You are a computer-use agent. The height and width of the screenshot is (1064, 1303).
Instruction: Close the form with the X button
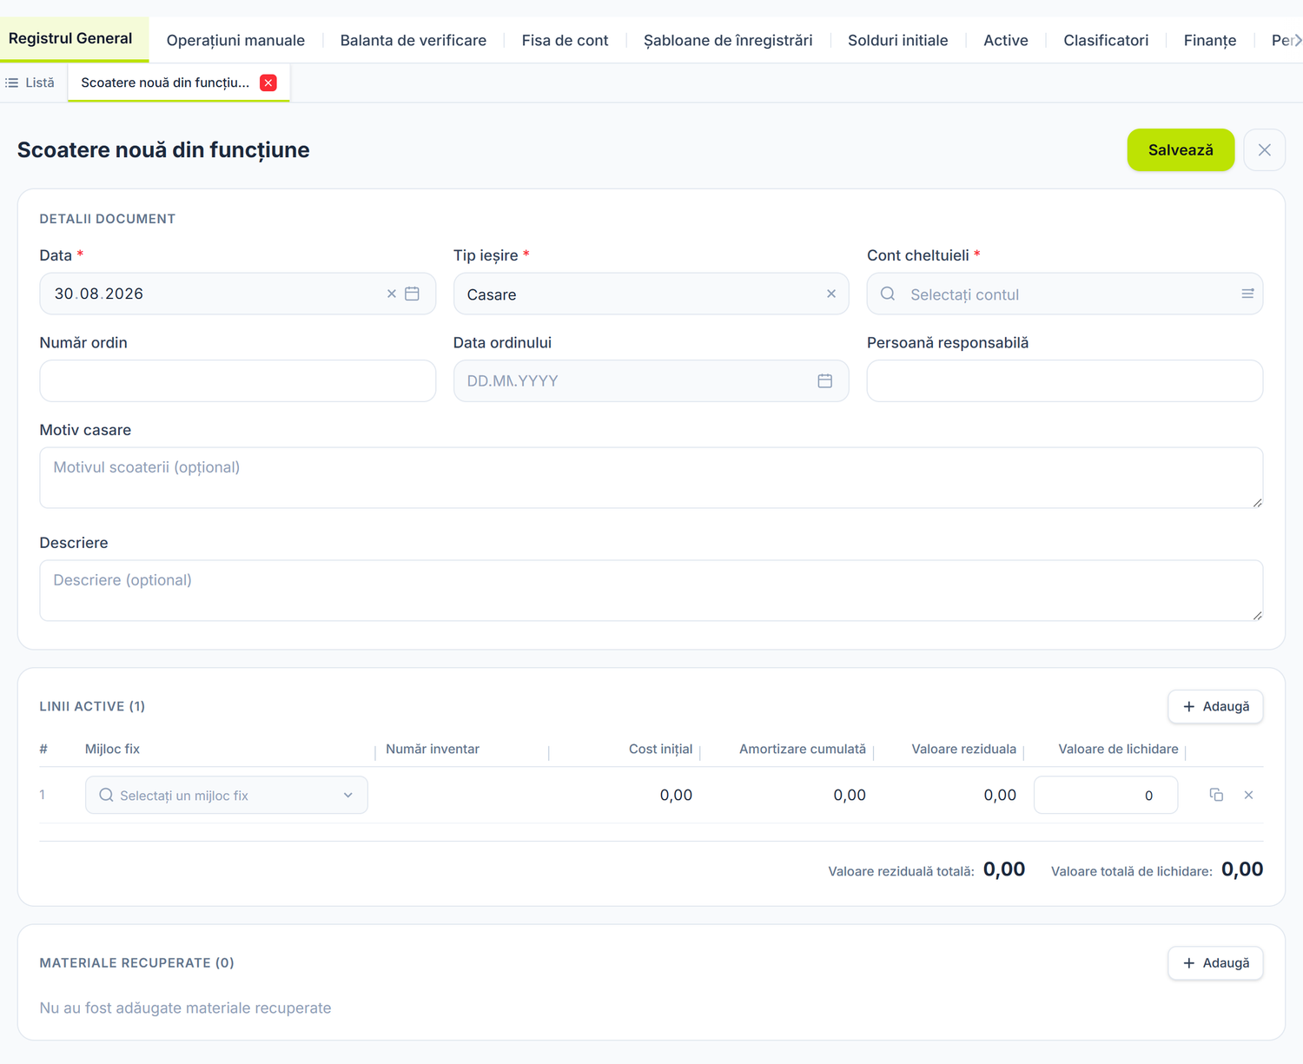click(x=1265, y=149)
